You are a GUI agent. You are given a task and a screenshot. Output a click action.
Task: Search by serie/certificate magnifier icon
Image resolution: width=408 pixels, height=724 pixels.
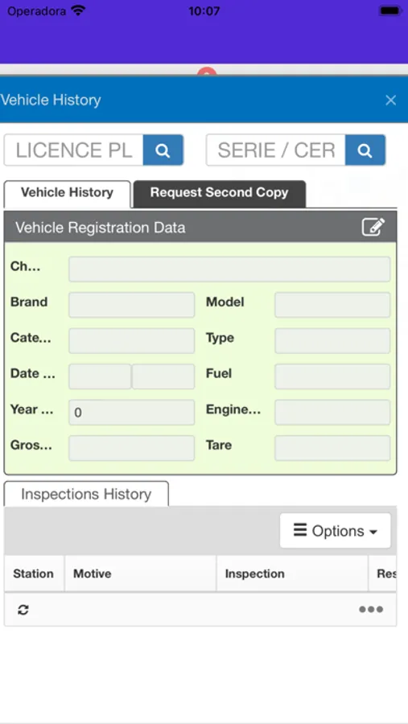coord(365,150)
